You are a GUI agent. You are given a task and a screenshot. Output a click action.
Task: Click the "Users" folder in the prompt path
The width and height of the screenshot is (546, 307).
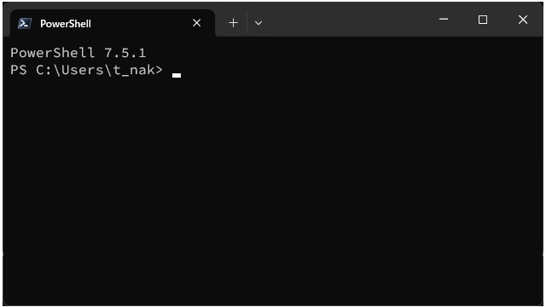click(x=83, y=70)
